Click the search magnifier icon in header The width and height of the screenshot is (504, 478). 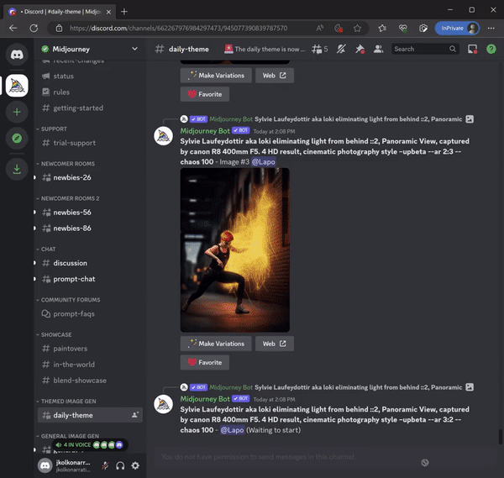(452, 49)
